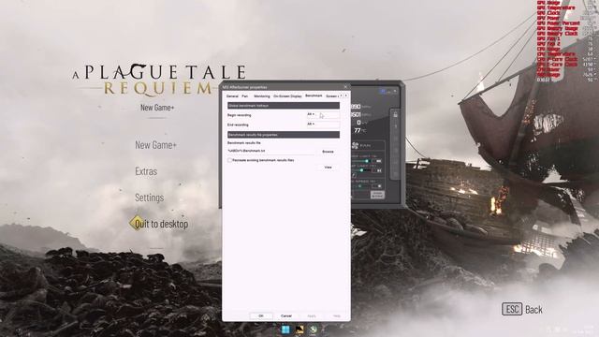
Task: Open the Windows Start menu
Action: pyautogui.click(x=285, y=330)
